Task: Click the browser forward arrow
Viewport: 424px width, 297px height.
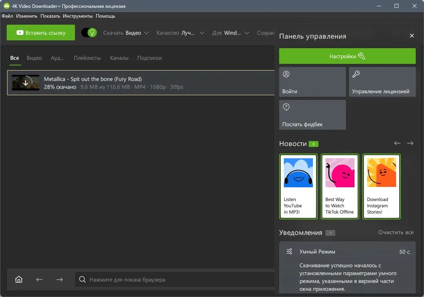Action: [60, 279]
